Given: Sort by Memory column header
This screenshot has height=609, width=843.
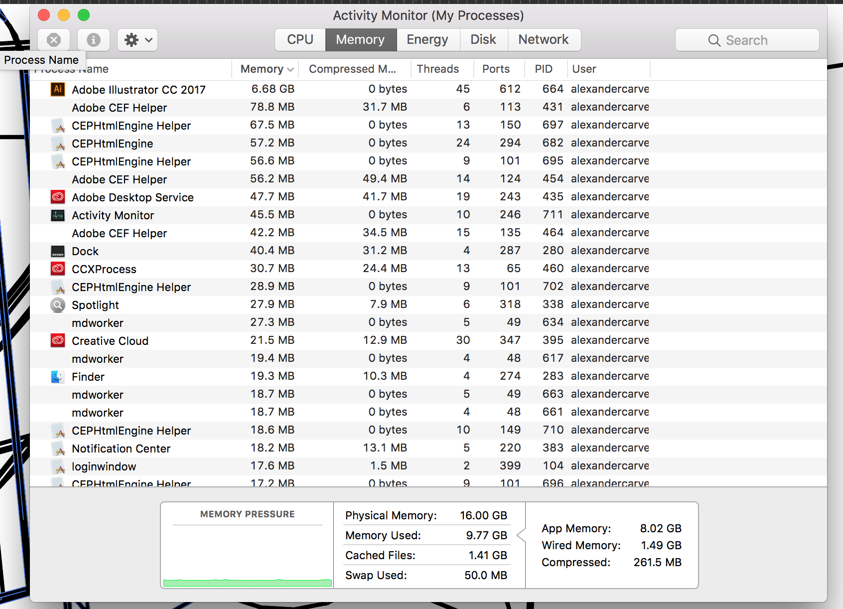Looking at the screenshot, I should pyautogui.click(x=266, y=69).
